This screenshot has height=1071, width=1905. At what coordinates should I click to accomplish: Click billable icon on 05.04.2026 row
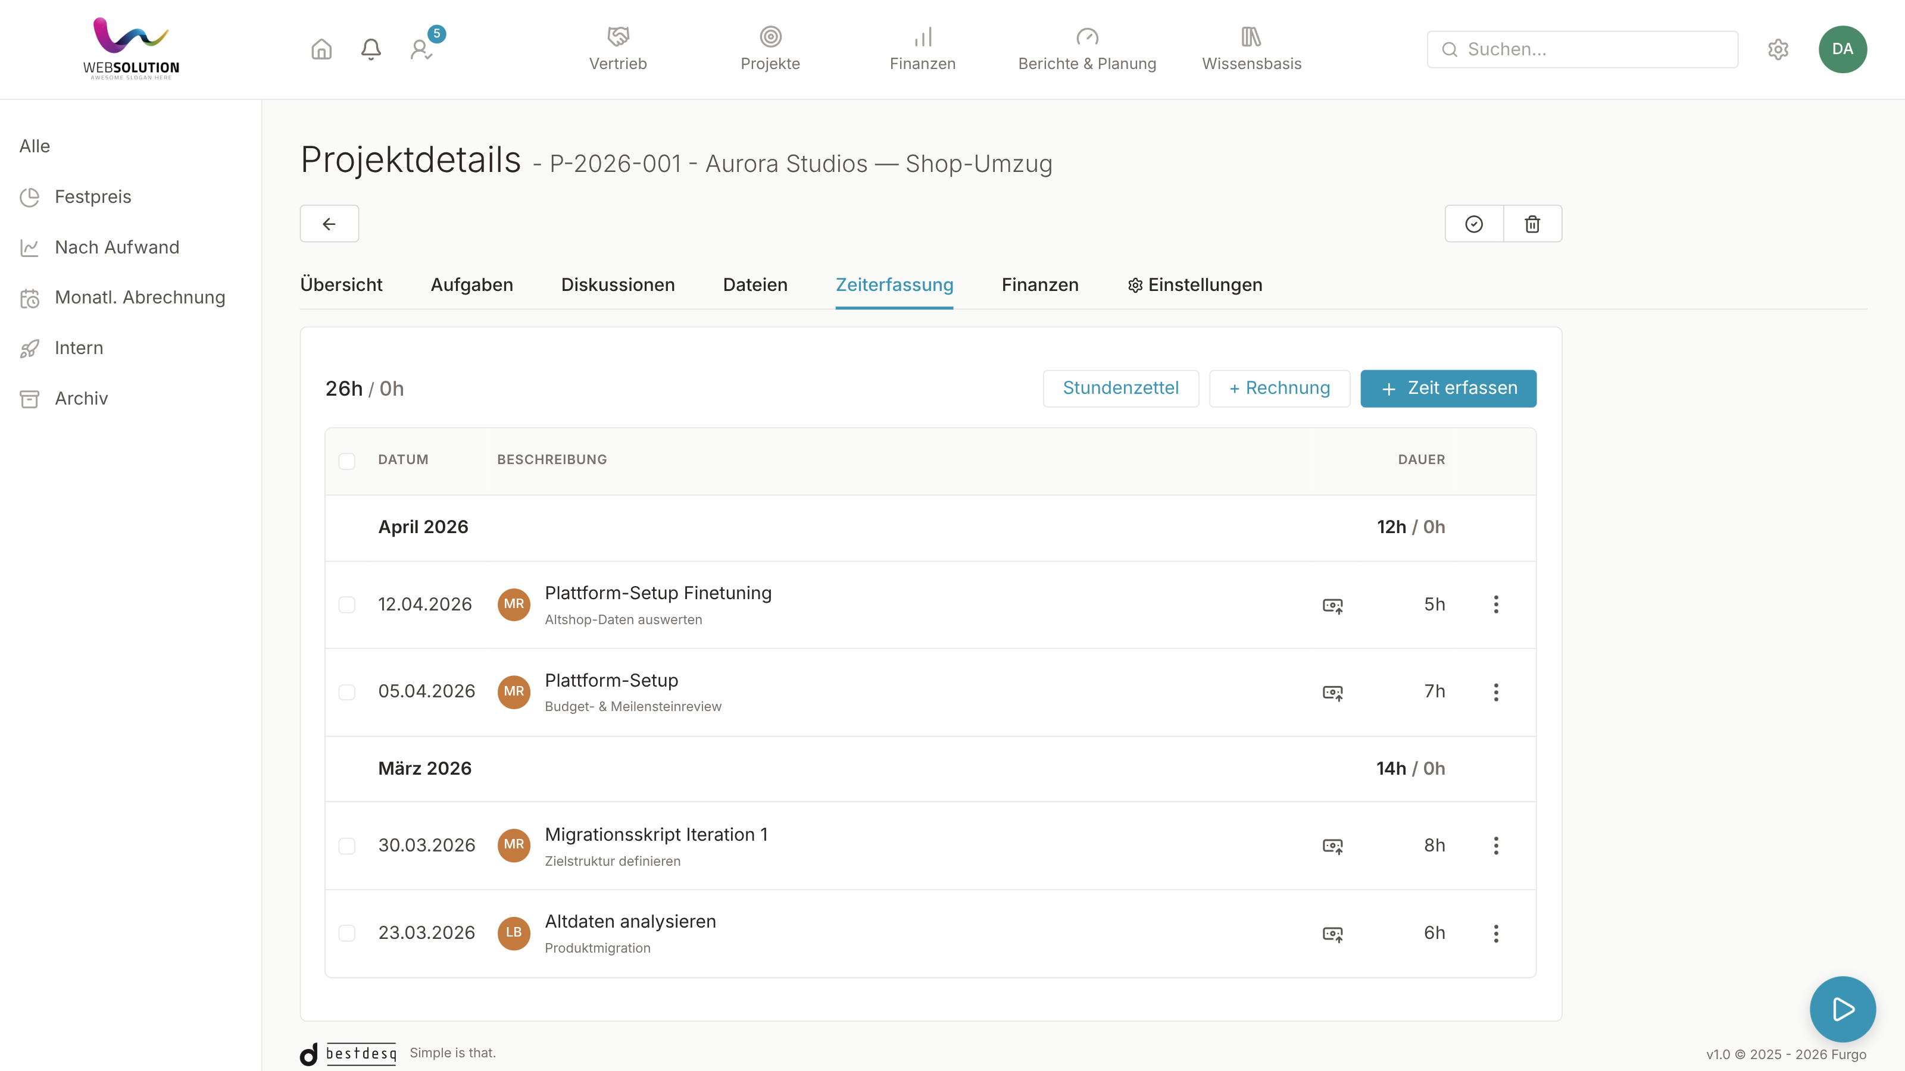click(1333, 693)
